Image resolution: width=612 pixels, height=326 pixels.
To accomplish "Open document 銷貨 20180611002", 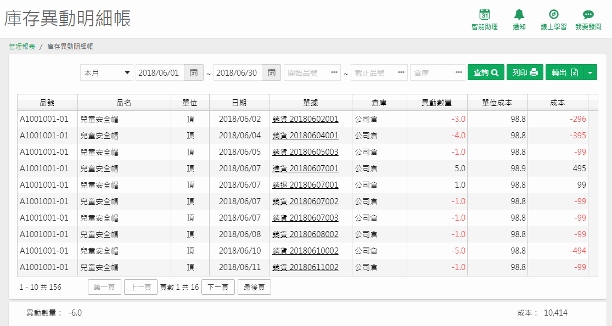I will coord(305,267).
